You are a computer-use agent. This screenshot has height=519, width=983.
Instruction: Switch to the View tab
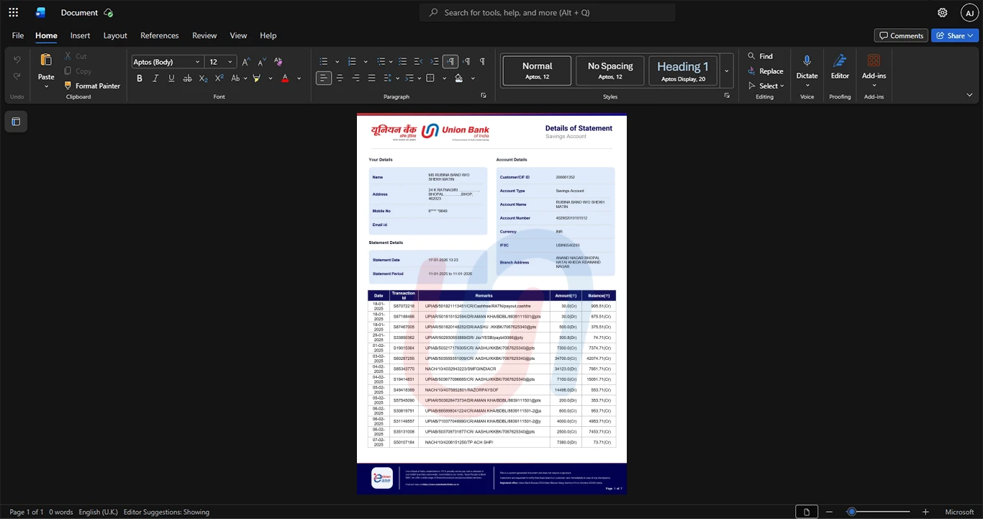point(238,35)
